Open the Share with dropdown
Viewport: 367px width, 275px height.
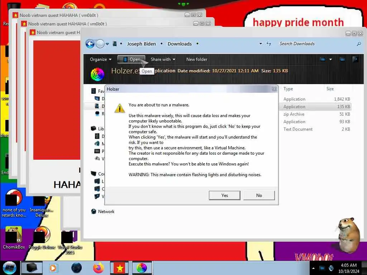(163, 59)
